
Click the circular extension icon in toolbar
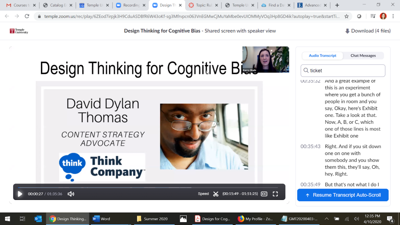point(359,16)
